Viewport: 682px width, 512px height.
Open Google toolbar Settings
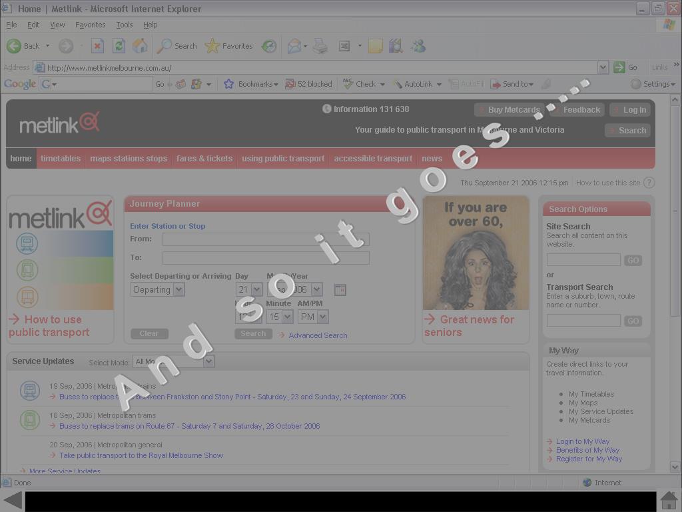click(653, 84)
